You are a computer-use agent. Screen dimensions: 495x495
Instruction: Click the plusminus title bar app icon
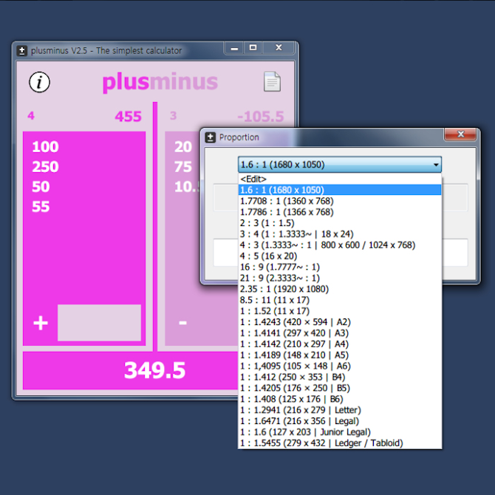pos(22,50)
